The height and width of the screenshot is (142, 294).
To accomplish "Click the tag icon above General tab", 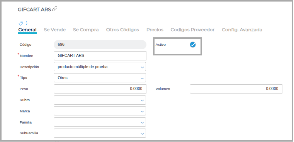I will coord(20,23).
